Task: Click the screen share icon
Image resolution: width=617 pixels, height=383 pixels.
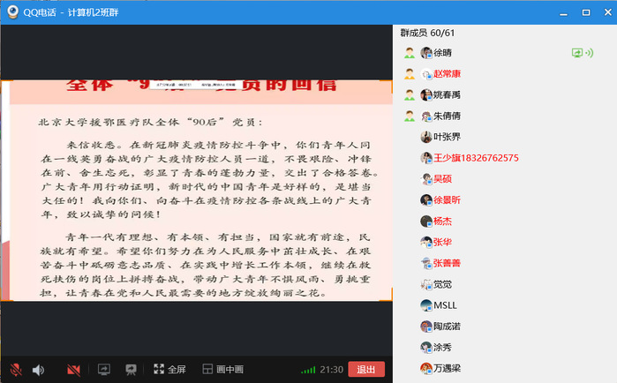Action: coord(103,369)
